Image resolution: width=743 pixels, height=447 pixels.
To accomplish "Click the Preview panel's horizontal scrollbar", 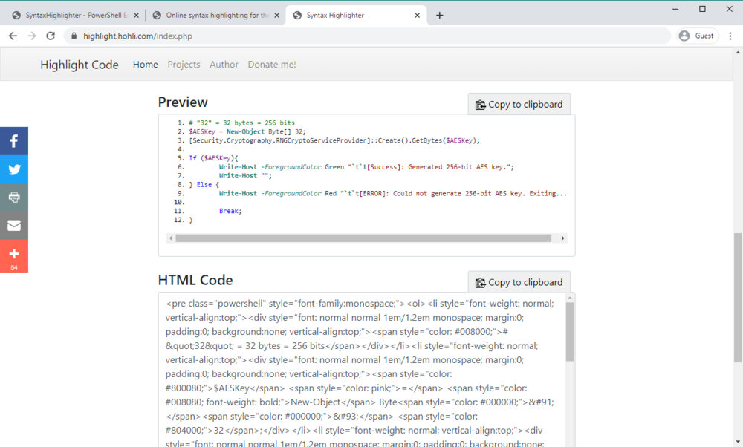I will pyautogui.click(x=366, y=238).
